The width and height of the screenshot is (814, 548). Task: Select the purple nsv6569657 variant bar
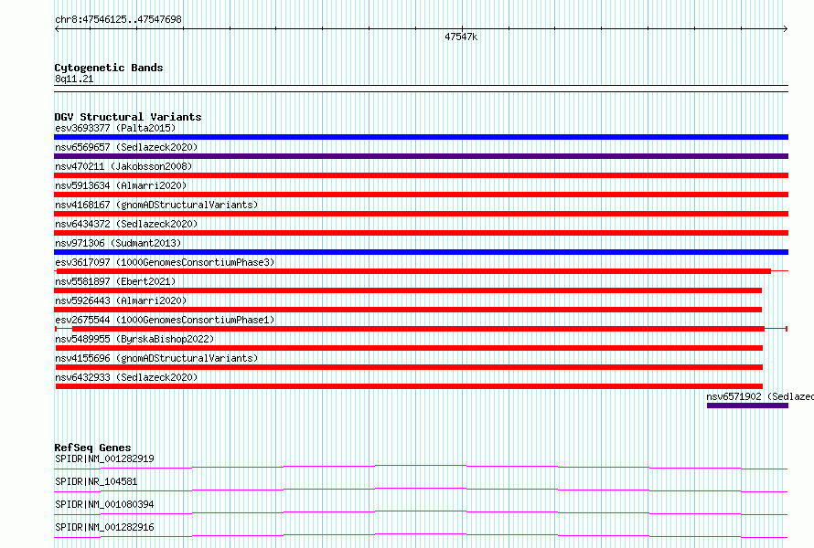click(421, 156)
